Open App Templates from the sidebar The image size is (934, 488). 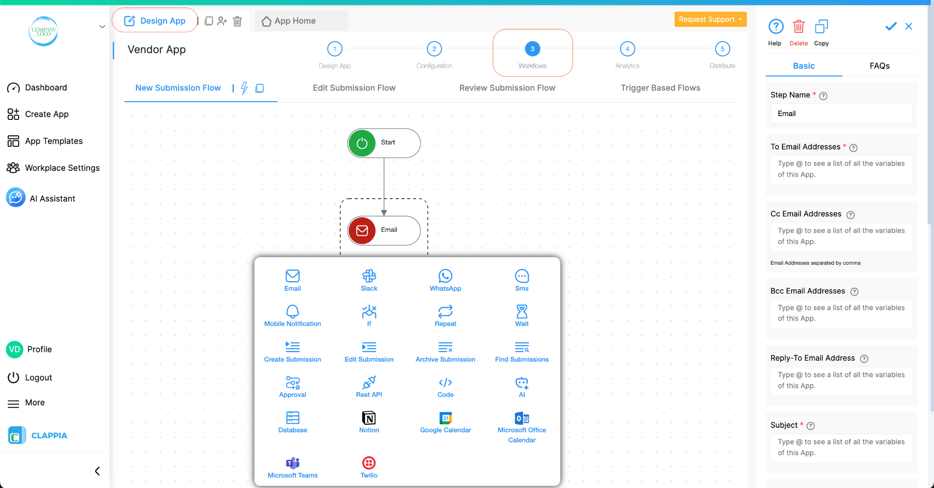coord(54,141)
